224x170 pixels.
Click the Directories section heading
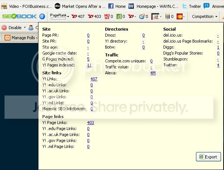pyautogui.click(x=116, y=29)
